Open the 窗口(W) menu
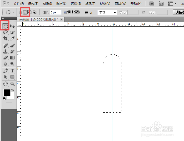Viewport: 184px width, 141px height. pos(120,4)
